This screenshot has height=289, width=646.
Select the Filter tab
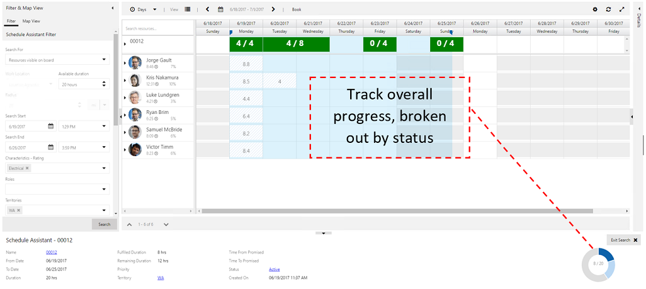coord(11,21)
